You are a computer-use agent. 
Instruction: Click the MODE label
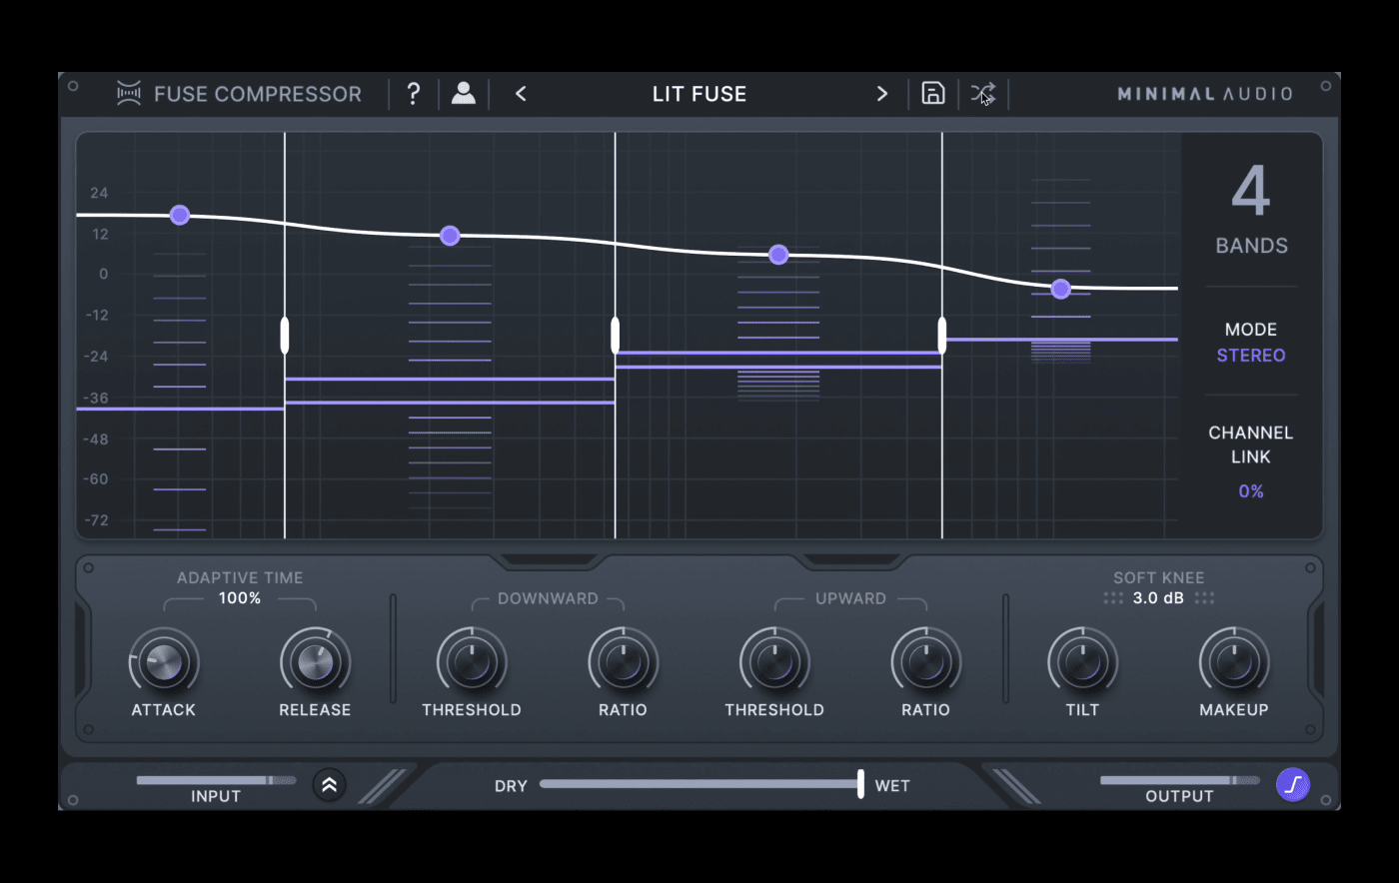point(1251,330)
